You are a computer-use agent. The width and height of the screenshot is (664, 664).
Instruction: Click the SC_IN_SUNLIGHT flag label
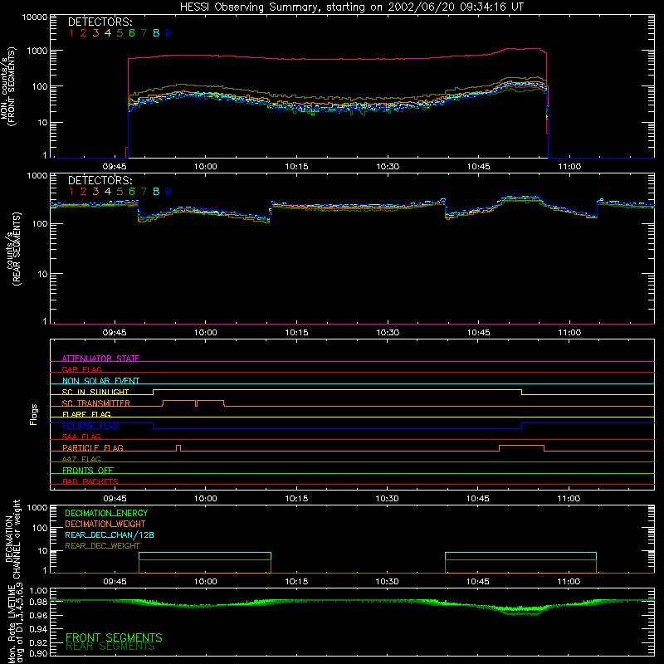[95, 392]
